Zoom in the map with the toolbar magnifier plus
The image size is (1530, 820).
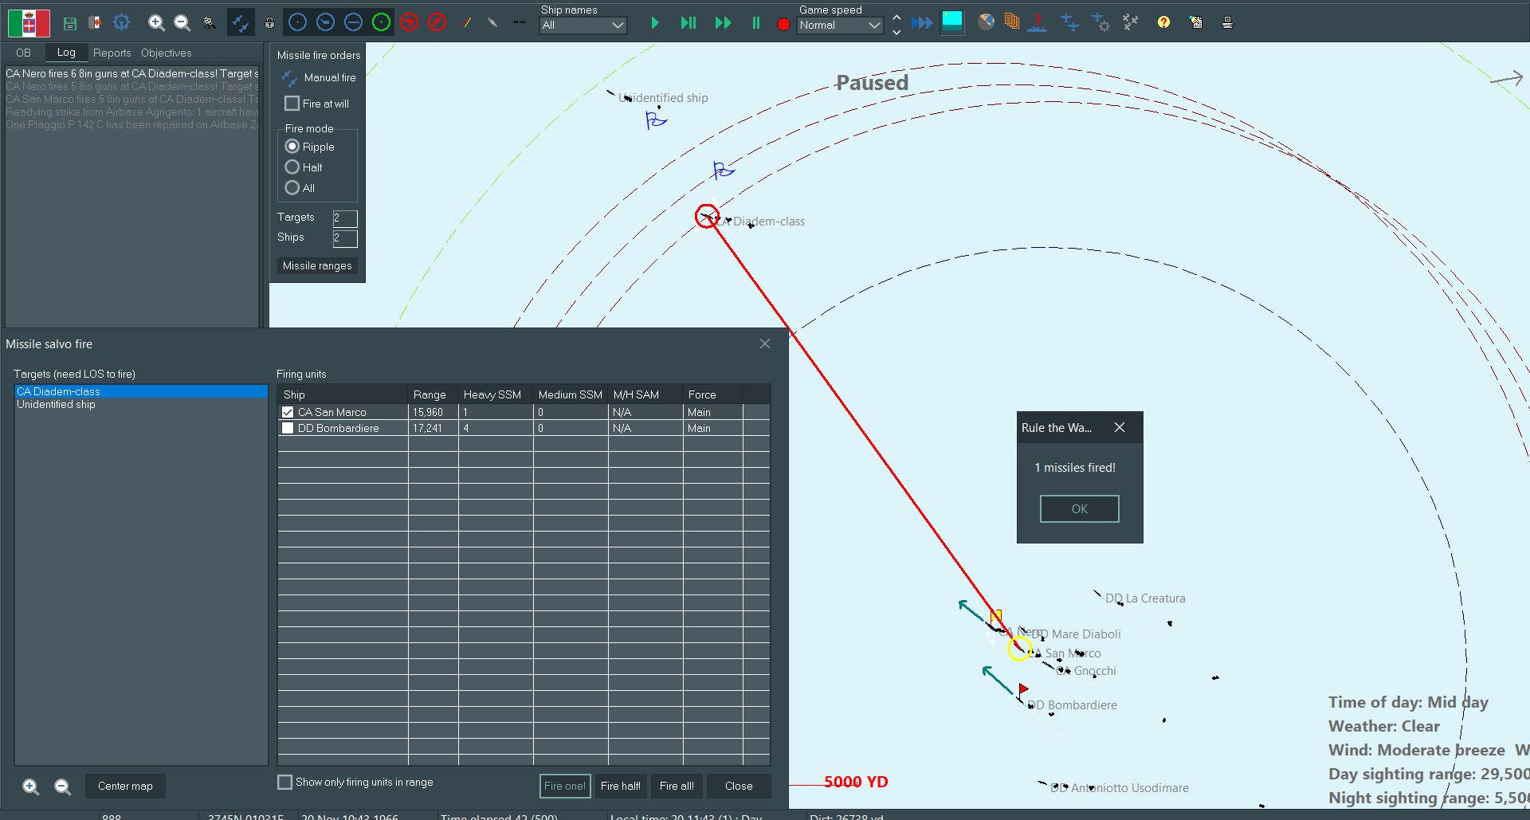click(x=156, y=23)
